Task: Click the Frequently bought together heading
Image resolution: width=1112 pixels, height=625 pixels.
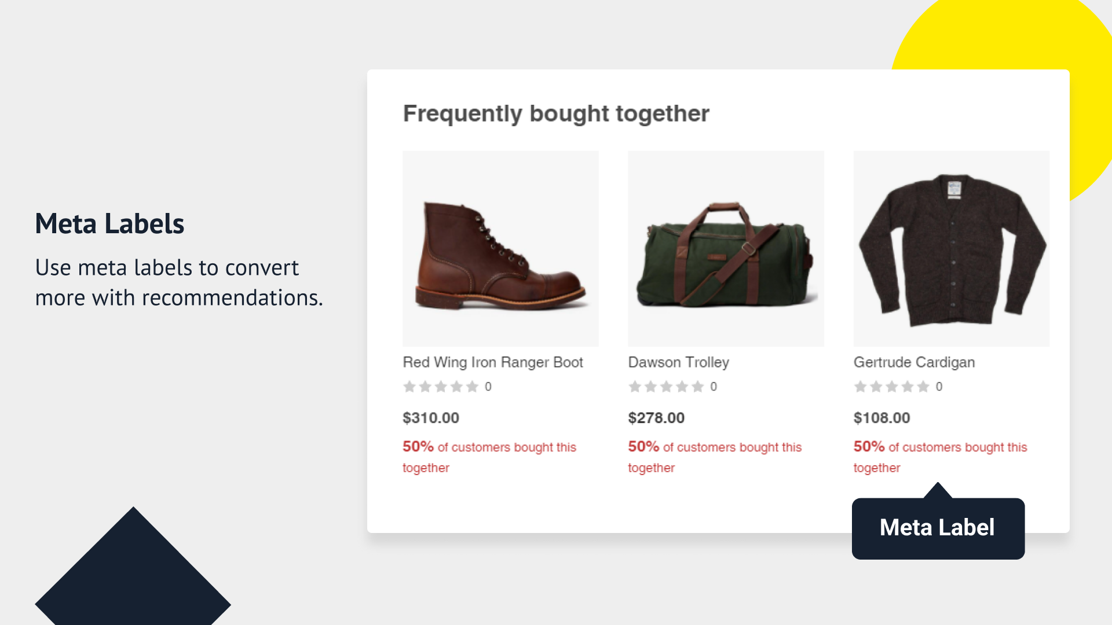Action: pos(556,113)
